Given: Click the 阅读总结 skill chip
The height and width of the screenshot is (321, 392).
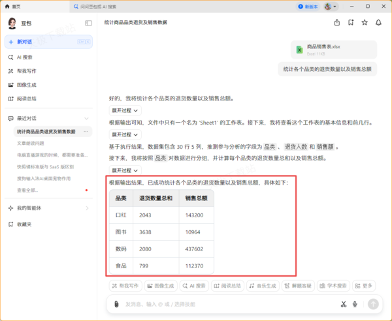Looking at the screenshot, I should [x=227, y=286].
